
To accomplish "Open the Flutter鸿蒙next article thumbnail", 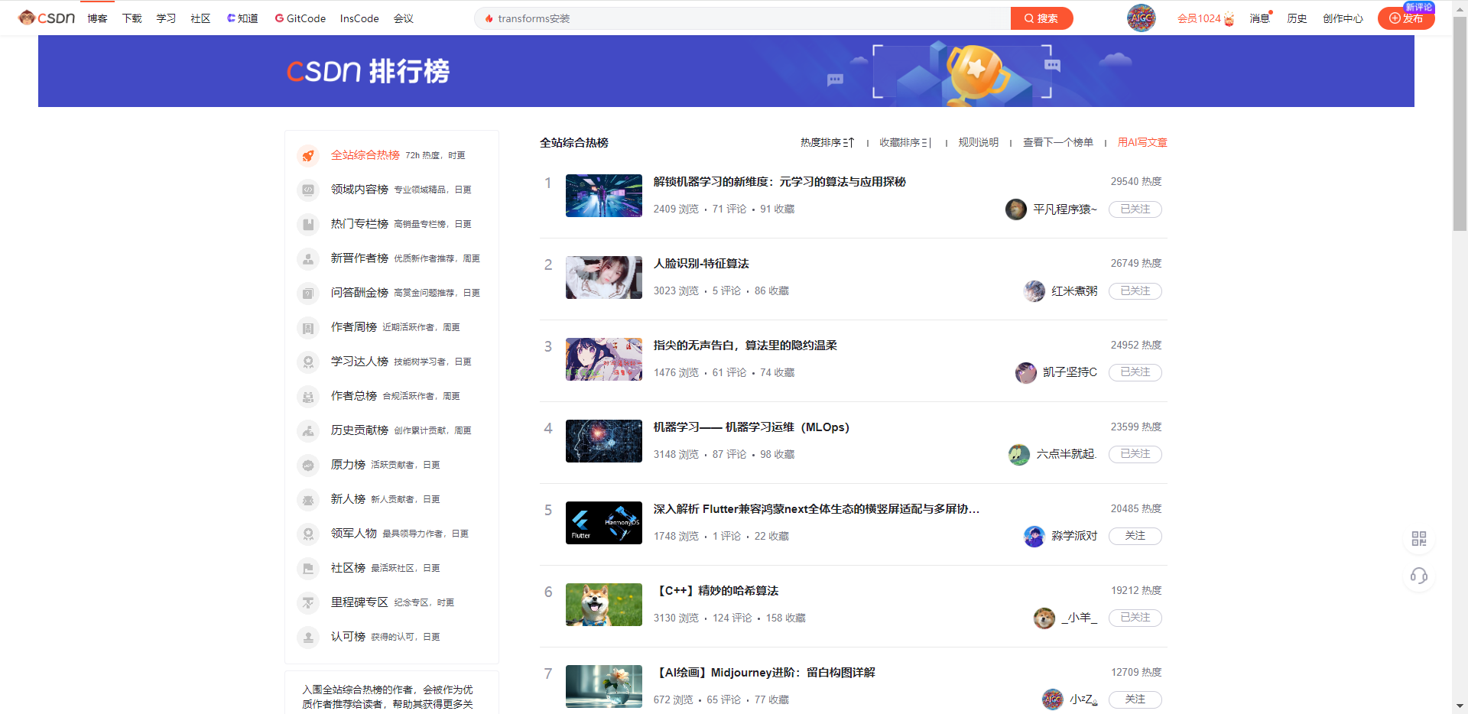I will coord(604,523).
